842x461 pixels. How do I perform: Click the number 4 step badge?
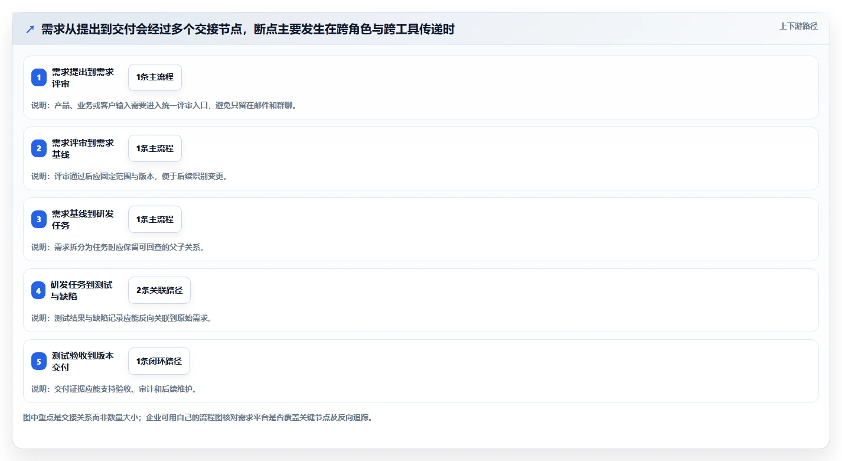coord(38,290)
